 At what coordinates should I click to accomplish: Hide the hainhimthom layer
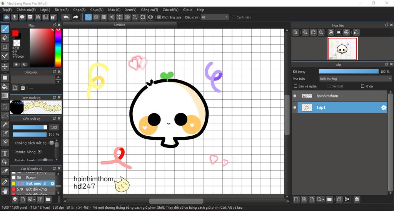coord(295,96)
